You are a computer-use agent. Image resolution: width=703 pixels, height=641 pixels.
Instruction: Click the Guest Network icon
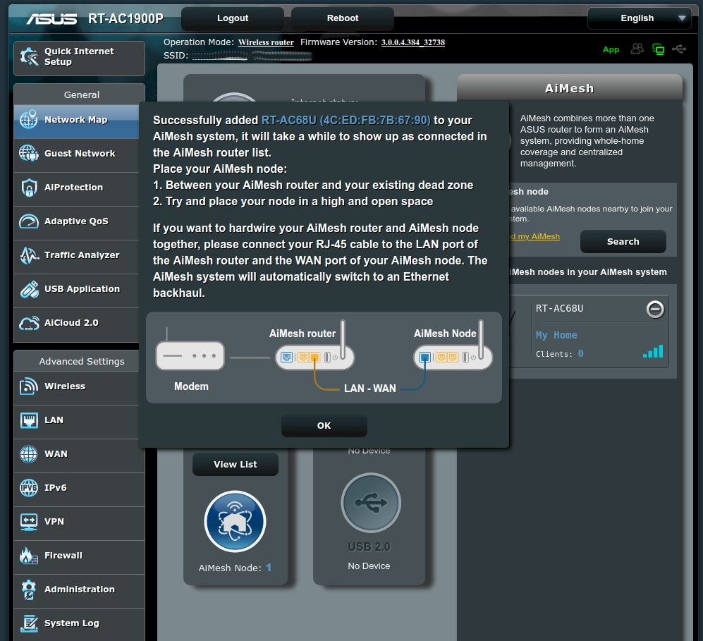pyautogui.click(x=29, y=153)
